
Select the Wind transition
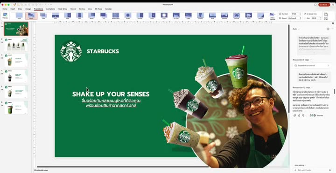[x=213, y=16]
